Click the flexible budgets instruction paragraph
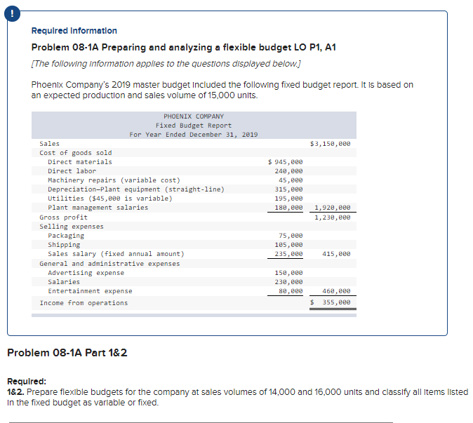 [238, 397]
